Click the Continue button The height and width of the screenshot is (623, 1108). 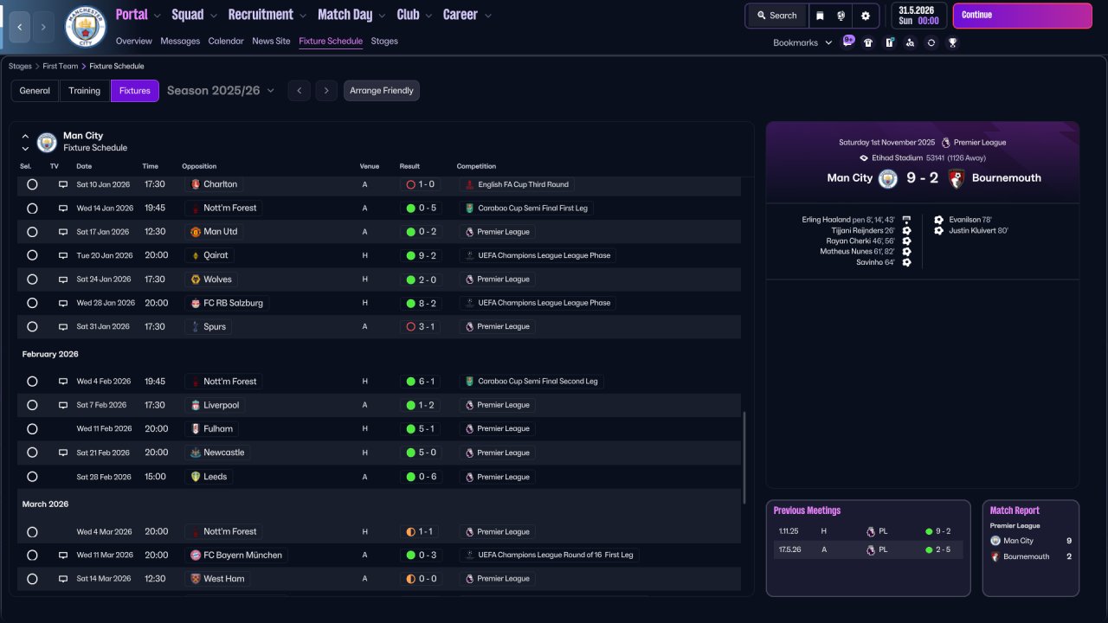(1022, 16)
